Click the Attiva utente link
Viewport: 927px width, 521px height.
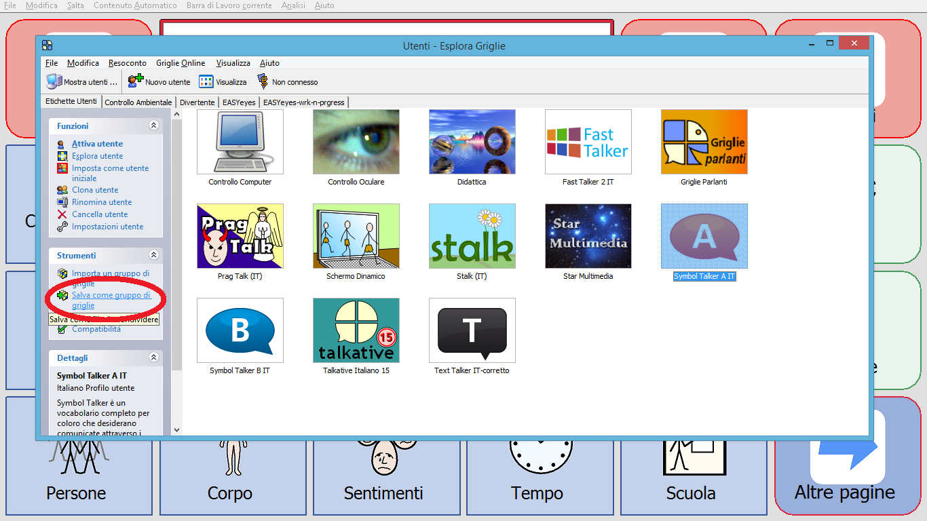(98, 144)
